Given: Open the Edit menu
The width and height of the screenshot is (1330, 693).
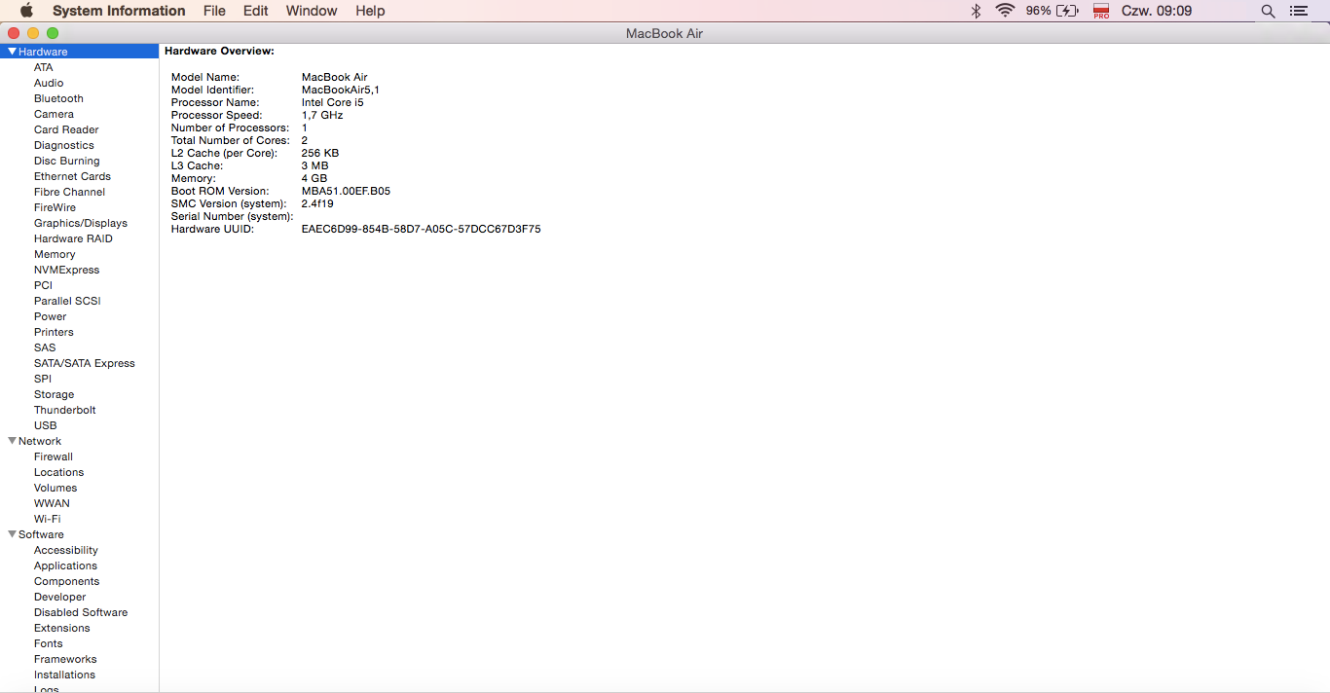Looking at the screenshot, I should 256,11.
